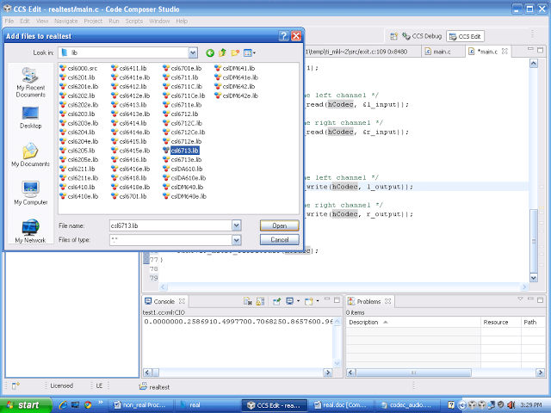
Task: Switch to CCS Edit perspective
Action: pyautogui.click(x=465, y=36)
